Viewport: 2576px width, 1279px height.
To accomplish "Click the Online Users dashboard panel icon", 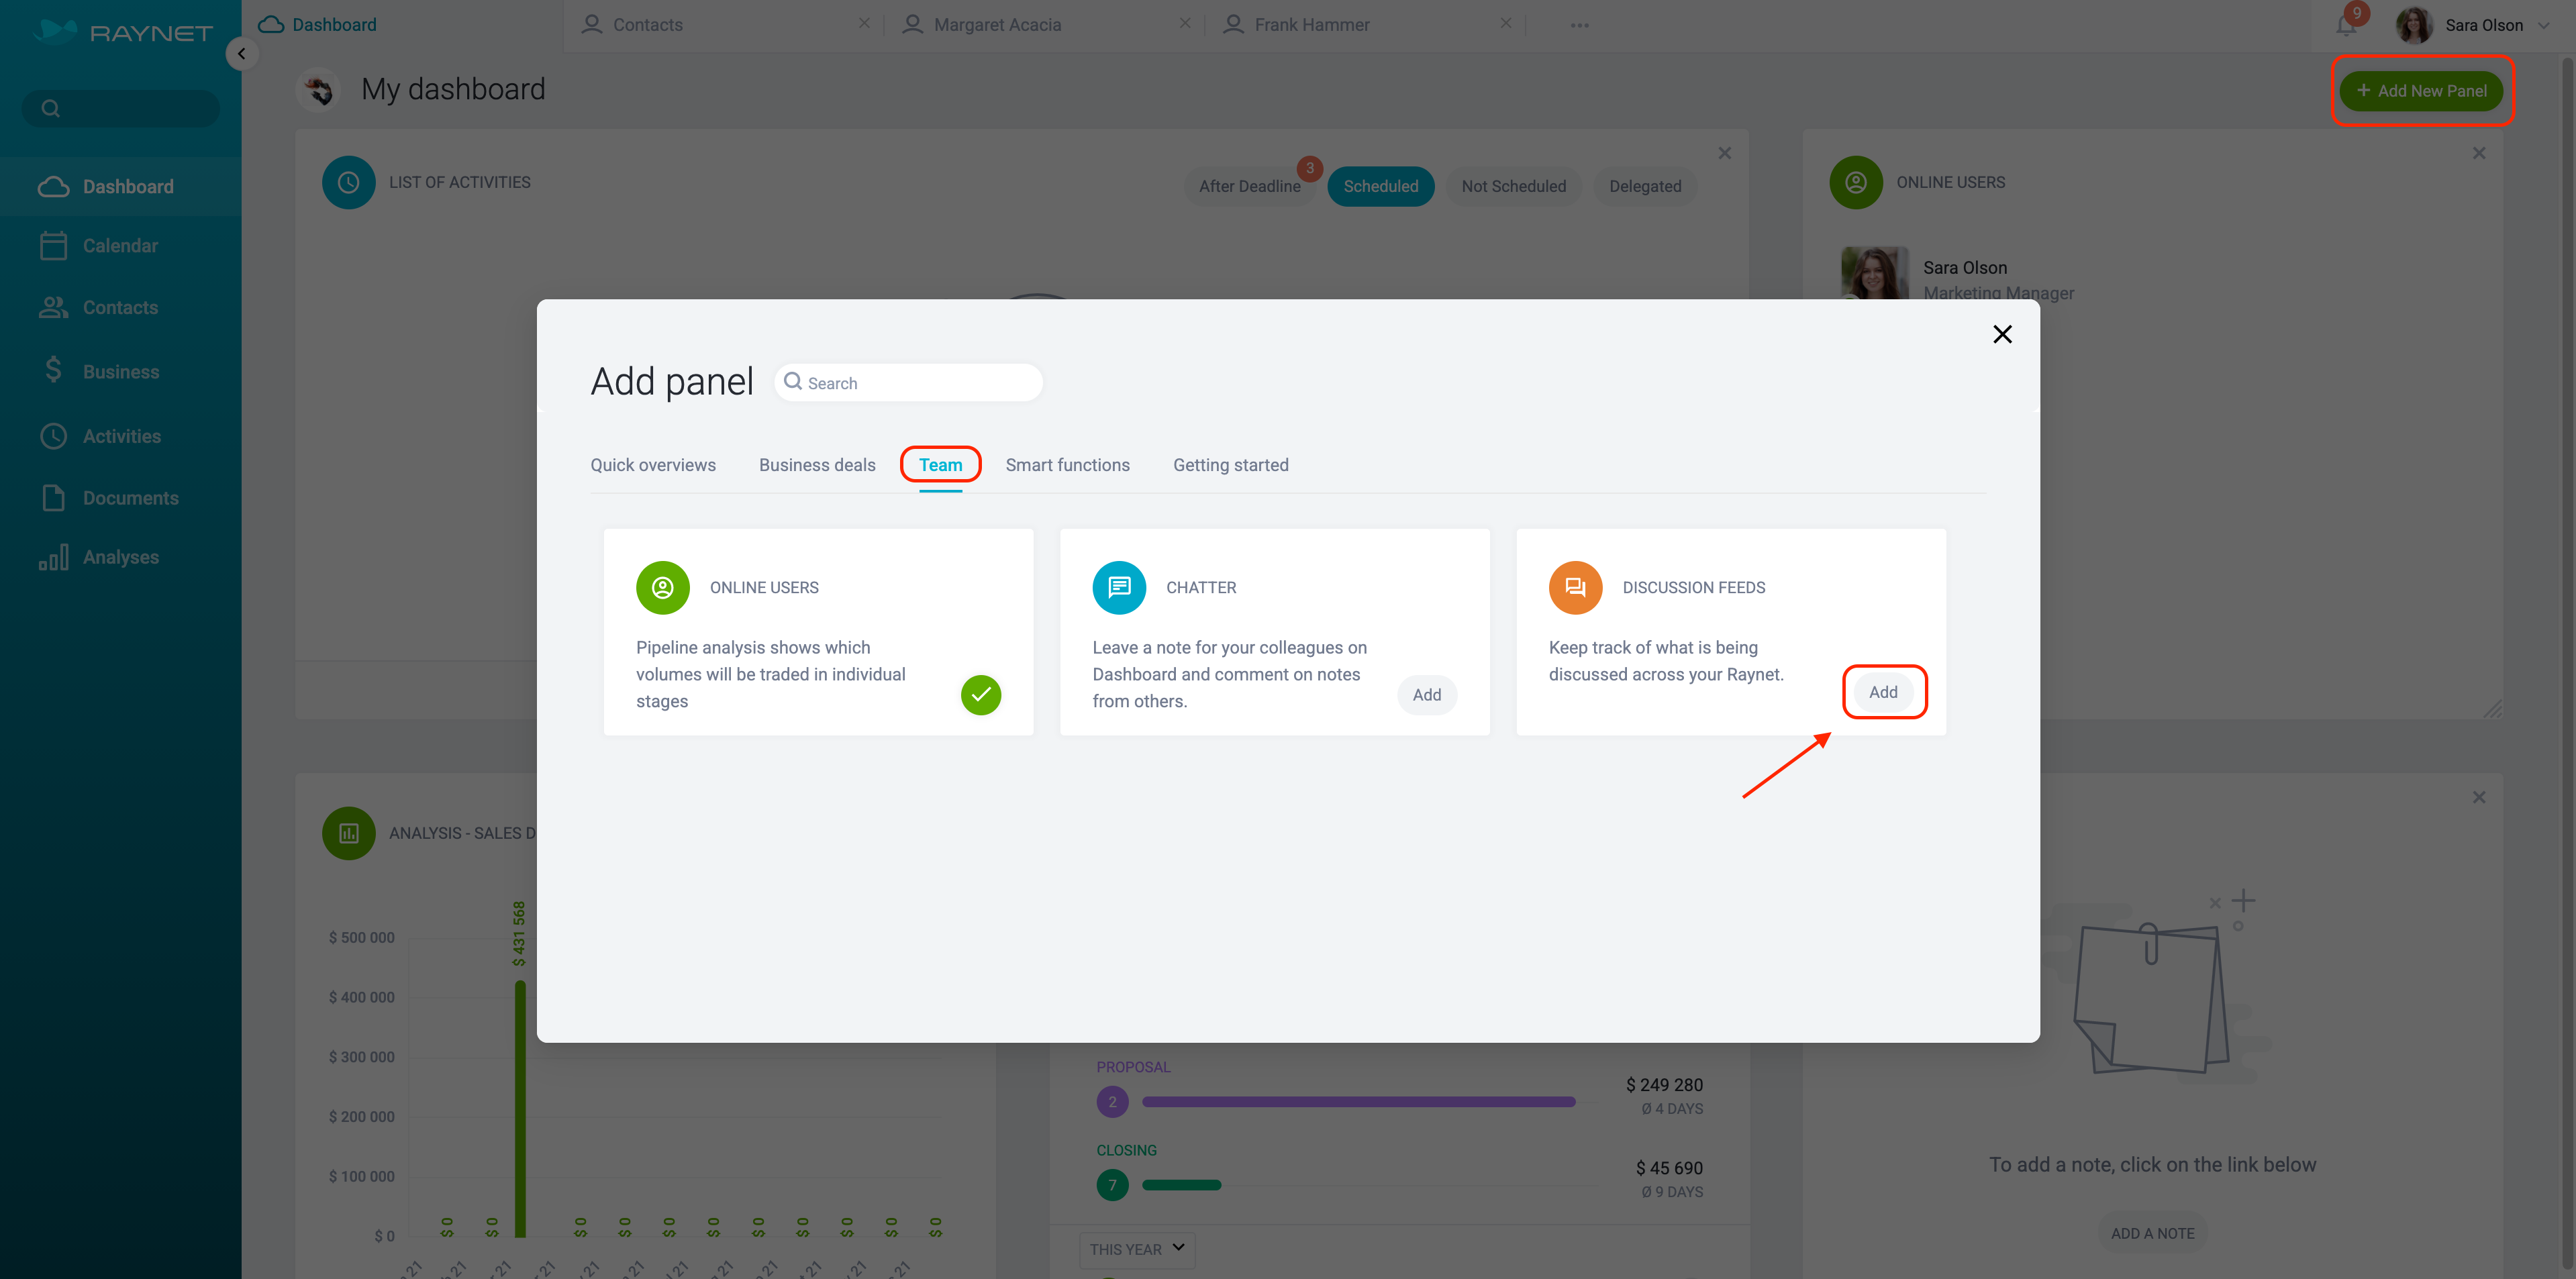I will click(1856, 183).
